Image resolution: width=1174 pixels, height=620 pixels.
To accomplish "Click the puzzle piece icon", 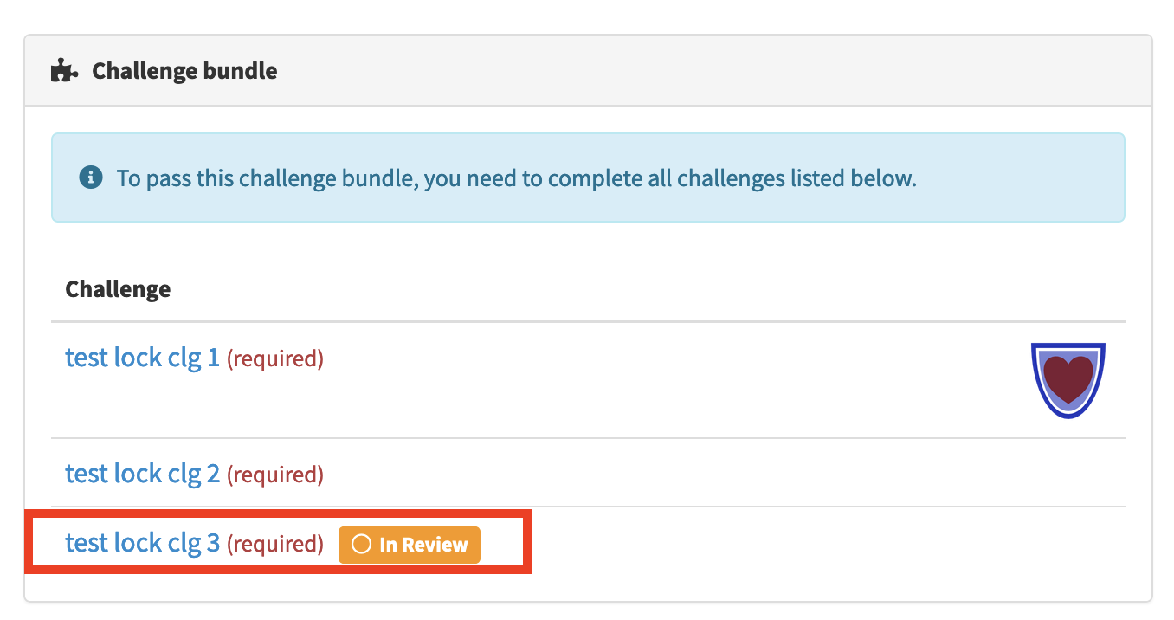I will tap(65, 70).
